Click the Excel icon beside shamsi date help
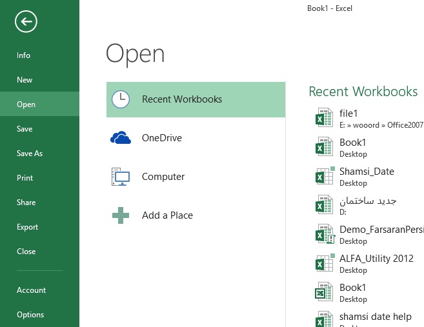Screen dimensions: 424x327 [324, 319]
